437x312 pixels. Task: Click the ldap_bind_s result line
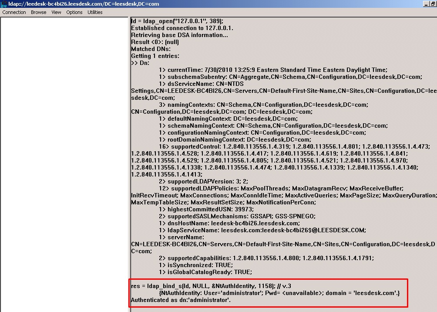pos(211,286)
